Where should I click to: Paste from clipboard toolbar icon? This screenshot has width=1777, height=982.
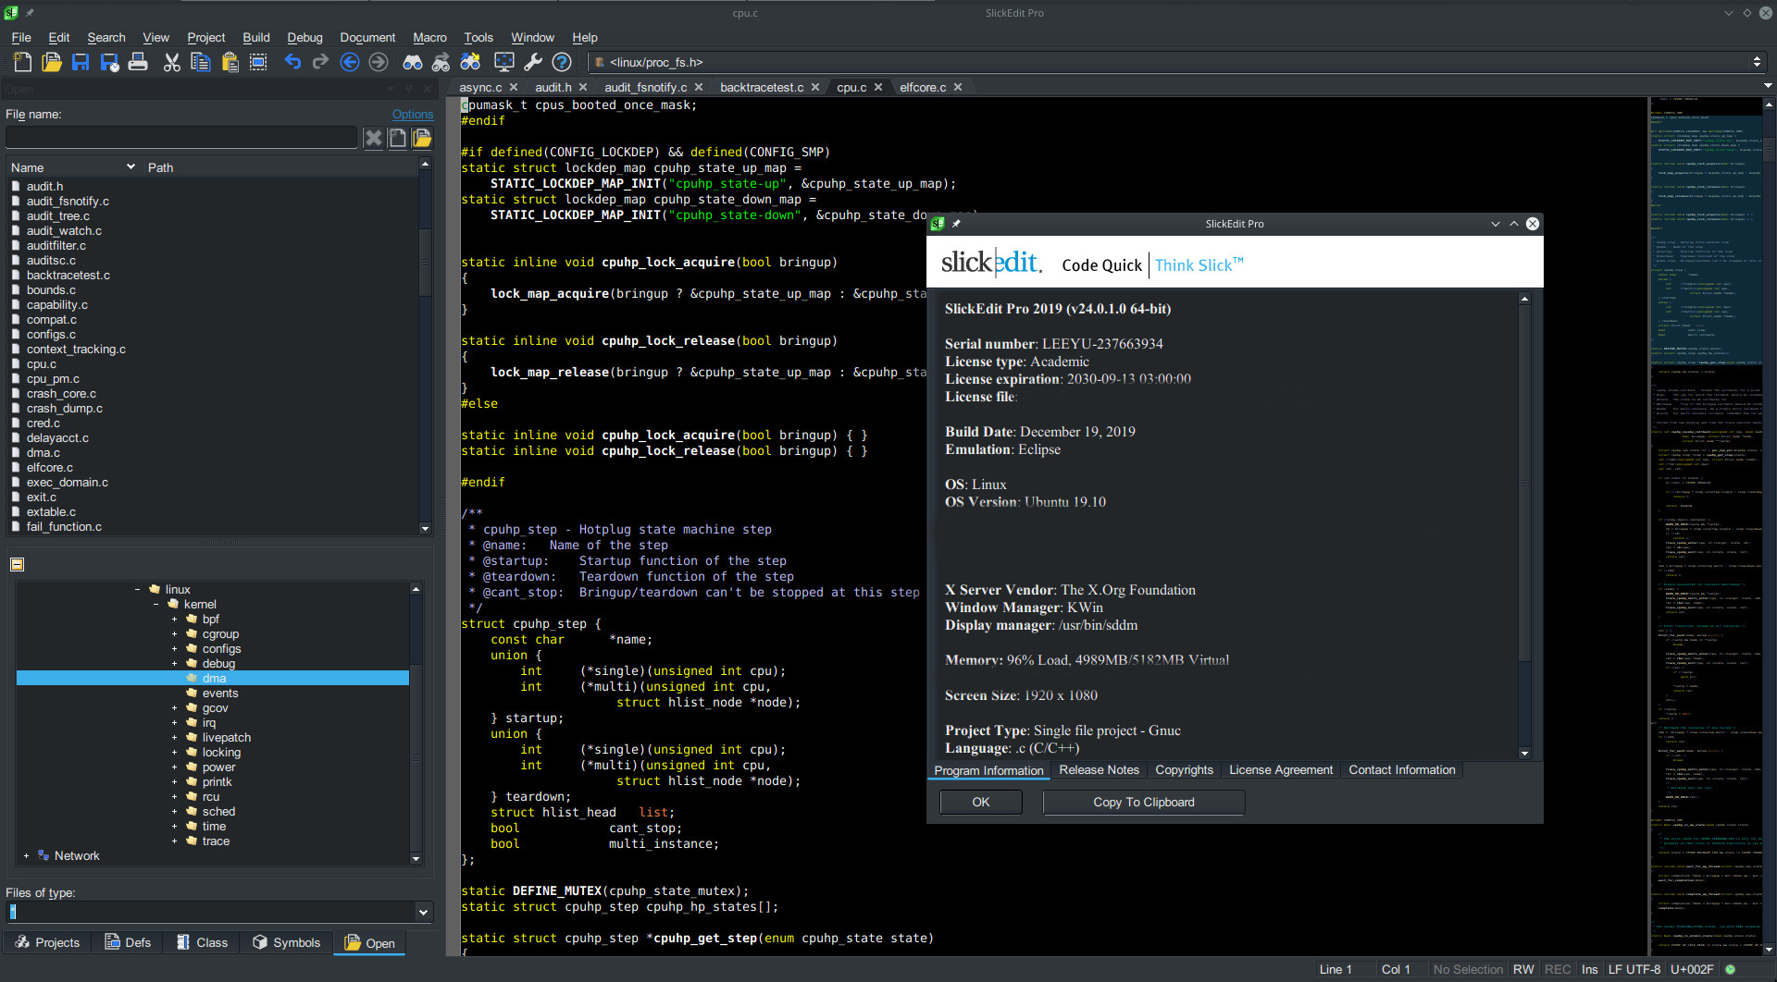click(x=230, y=62)
